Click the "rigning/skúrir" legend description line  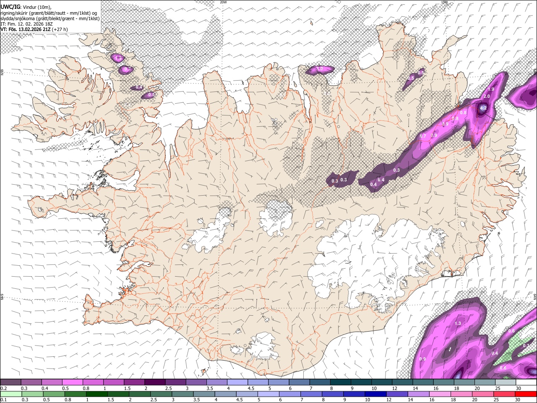(x=49, y=13)
